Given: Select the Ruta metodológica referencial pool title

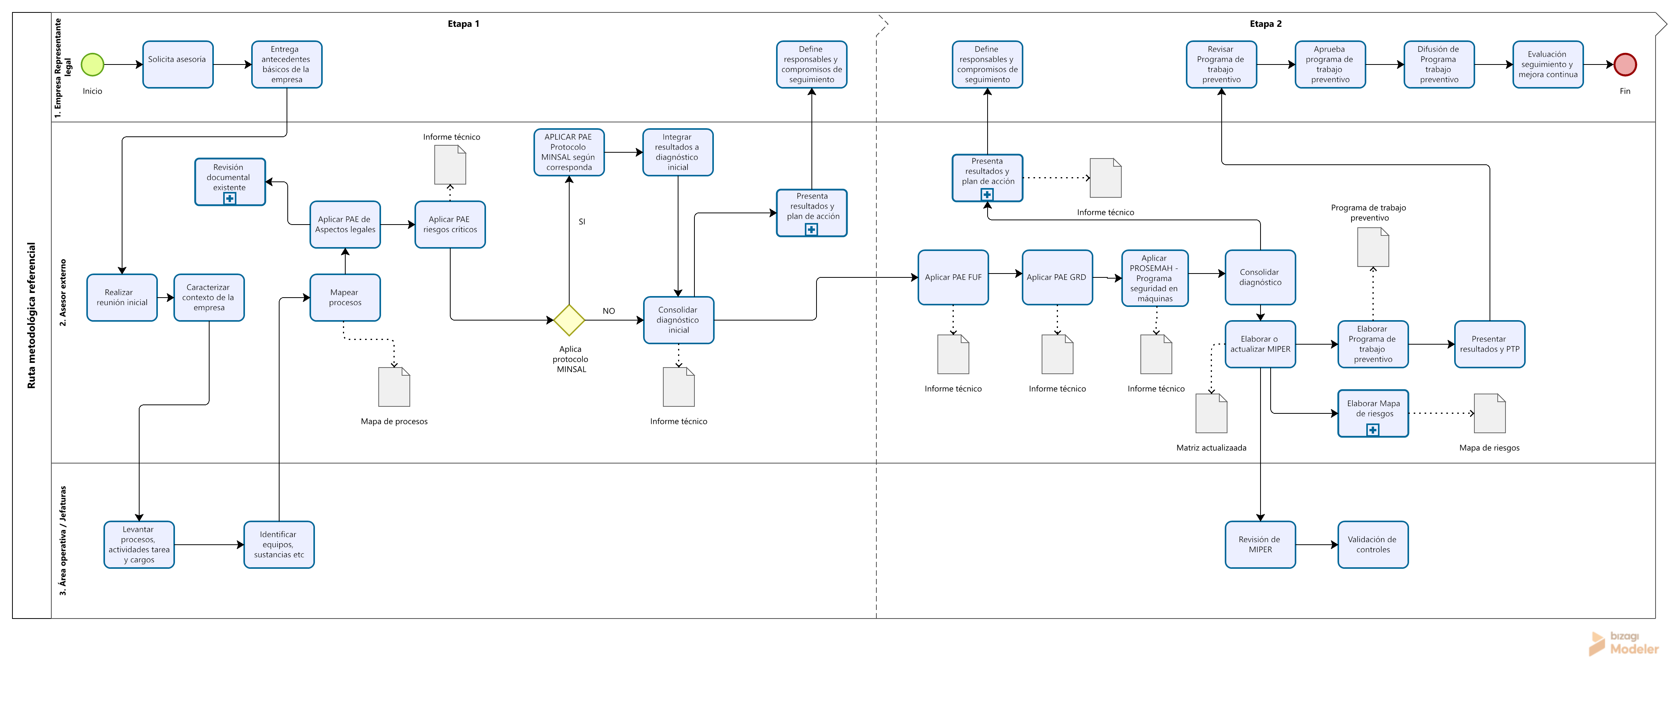Looking at the screenshot, I should (x=31, y=315).
